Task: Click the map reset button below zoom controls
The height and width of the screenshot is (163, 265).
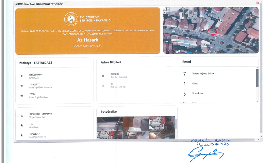Action: [165, 12]
